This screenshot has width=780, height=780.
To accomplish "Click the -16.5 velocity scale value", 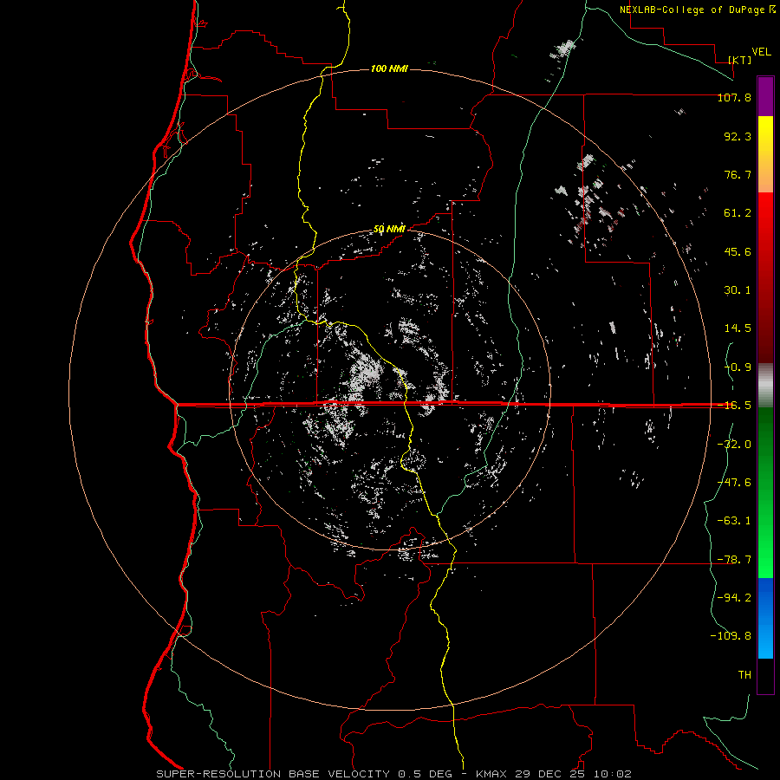I will pyautogui.click(x=734, y=406).
